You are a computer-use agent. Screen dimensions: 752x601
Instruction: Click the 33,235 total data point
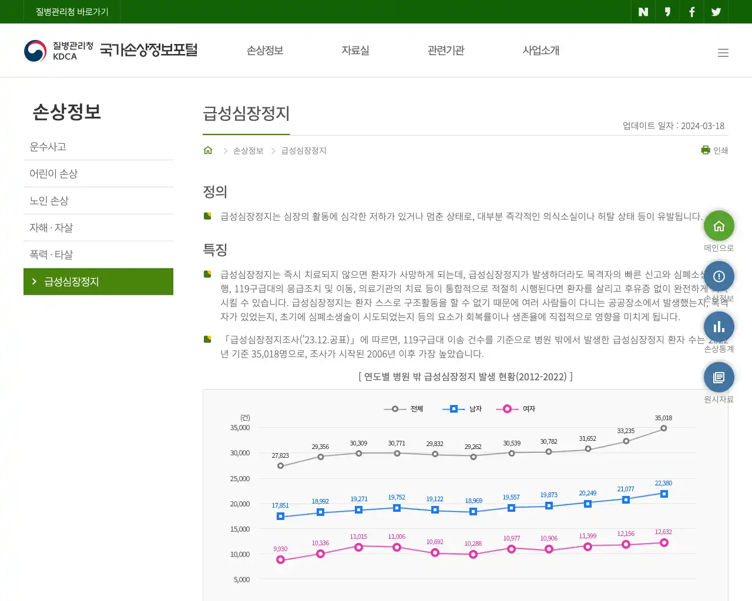626,441
